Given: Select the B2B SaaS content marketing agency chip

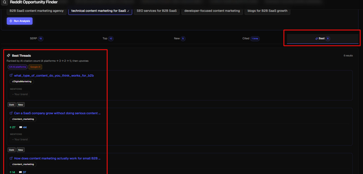Looking at the screenshot, I should pos(37,11).
